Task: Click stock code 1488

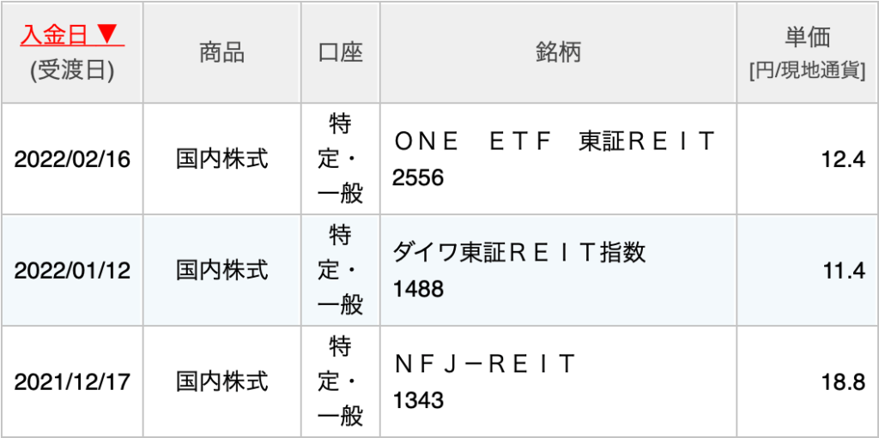Action: pos(418,290)
